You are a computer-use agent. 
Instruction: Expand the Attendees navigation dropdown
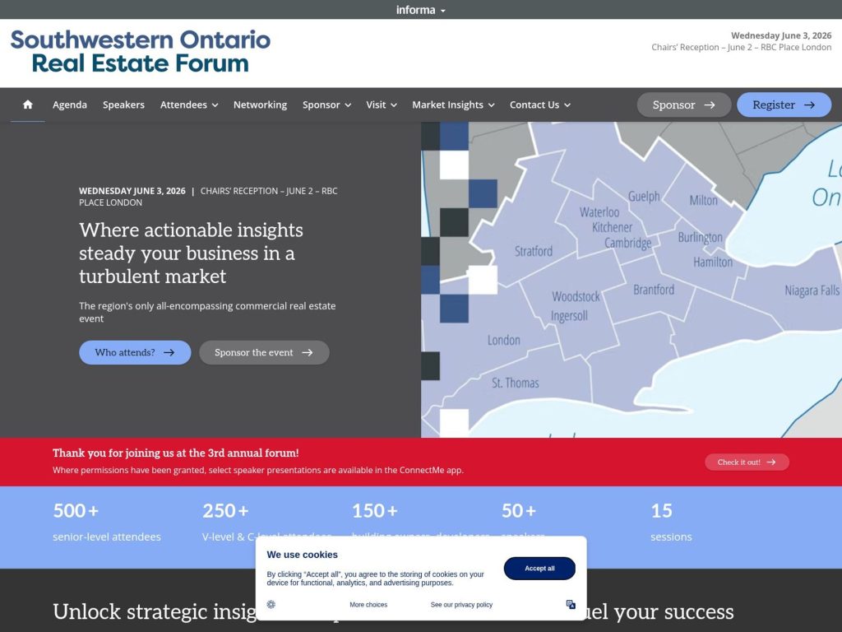point(188,105)
